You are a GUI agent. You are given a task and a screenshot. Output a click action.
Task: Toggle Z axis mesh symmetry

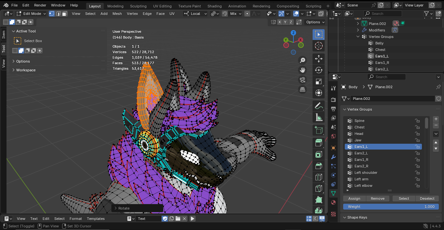(291, 22)
